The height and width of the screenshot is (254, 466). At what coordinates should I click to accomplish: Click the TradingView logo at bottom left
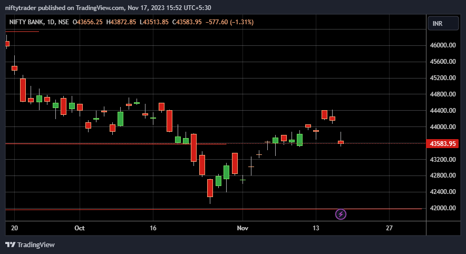click(x=30, y=245)
